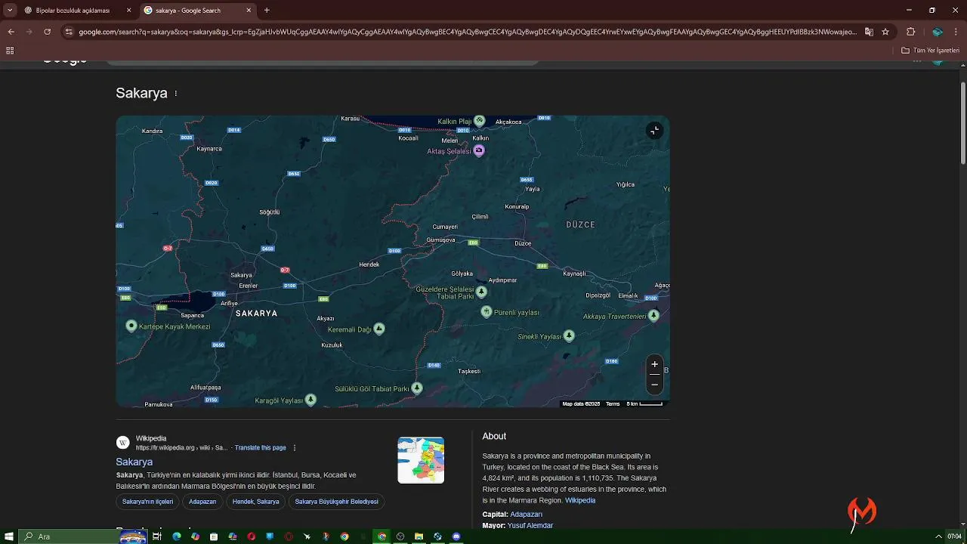The image size is (967, 544).
Task: Select the Kalkın Plajı map pin
Action: click(x=479, y=121)
